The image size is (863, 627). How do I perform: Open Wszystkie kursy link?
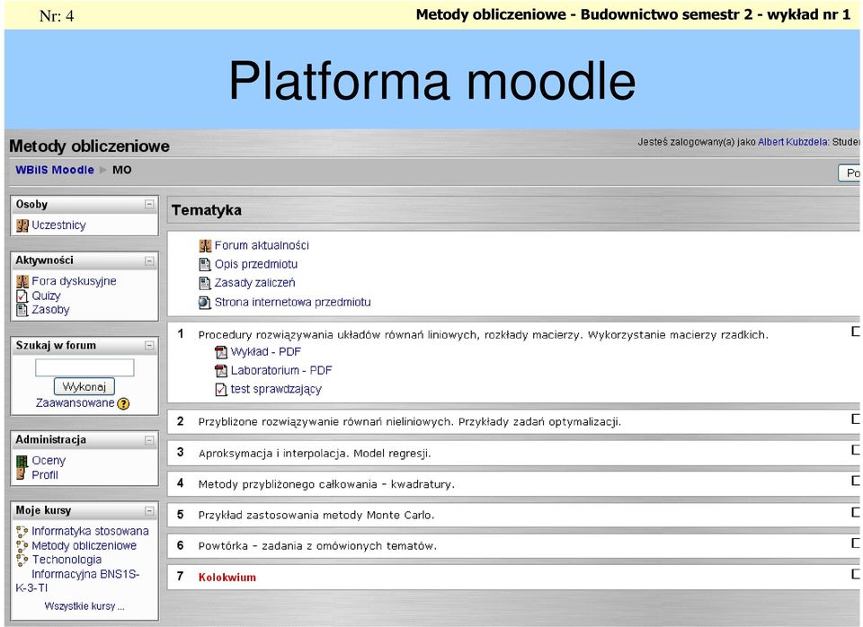(x=85, y=606)
